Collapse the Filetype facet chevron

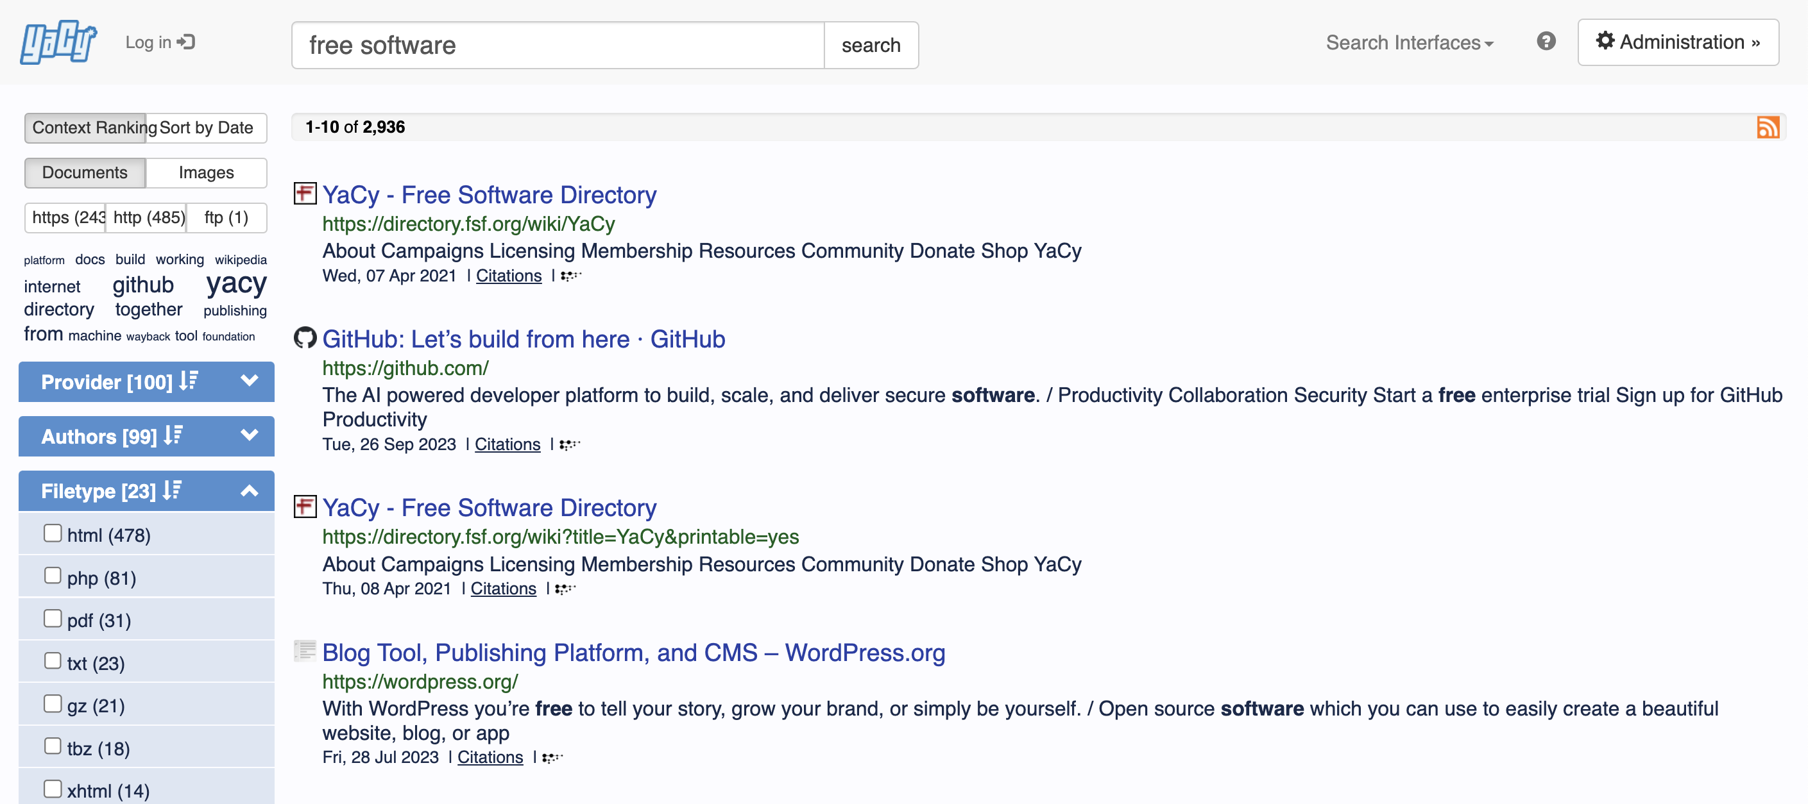click(x=249, y=490)
